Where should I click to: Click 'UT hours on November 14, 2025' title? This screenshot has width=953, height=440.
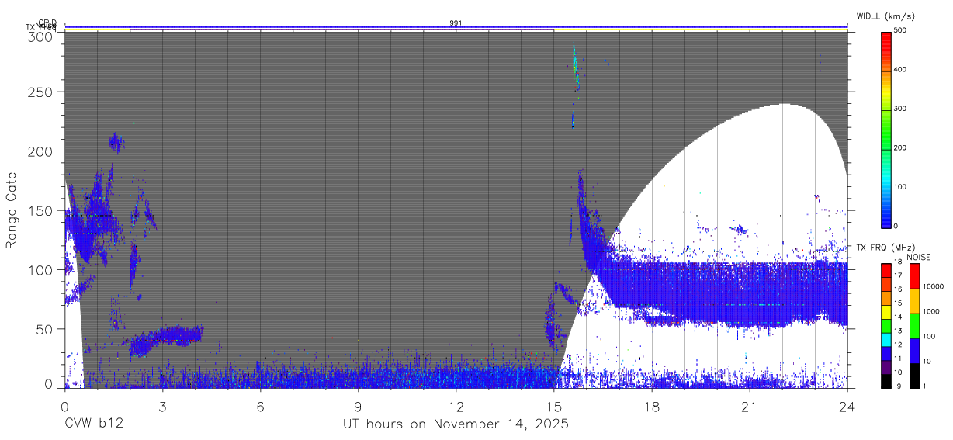tap(456, 424)
